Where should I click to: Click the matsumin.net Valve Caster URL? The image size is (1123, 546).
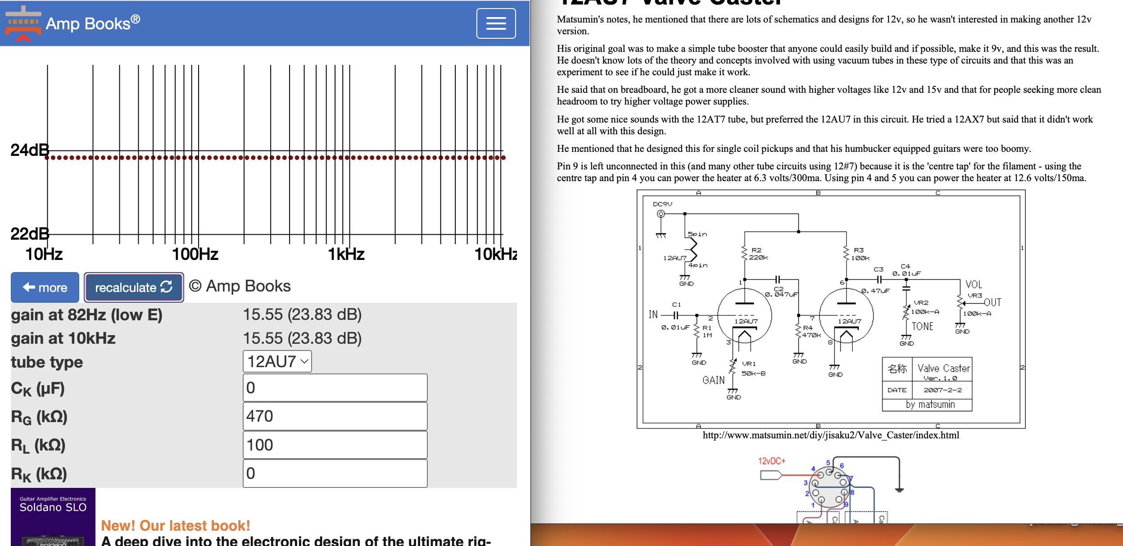[830, 435]
